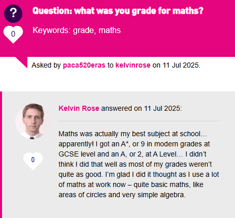
Task: Click the pink vertical bar beside answer
Action: coord(1,154)
